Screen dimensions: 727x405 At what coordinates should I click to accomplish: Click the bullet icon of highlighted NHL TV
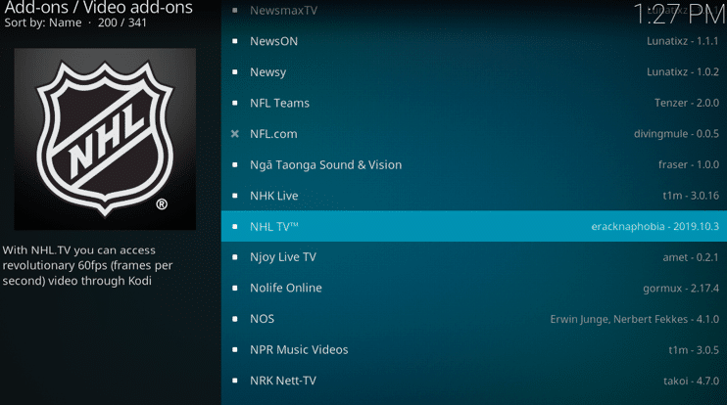235,226
